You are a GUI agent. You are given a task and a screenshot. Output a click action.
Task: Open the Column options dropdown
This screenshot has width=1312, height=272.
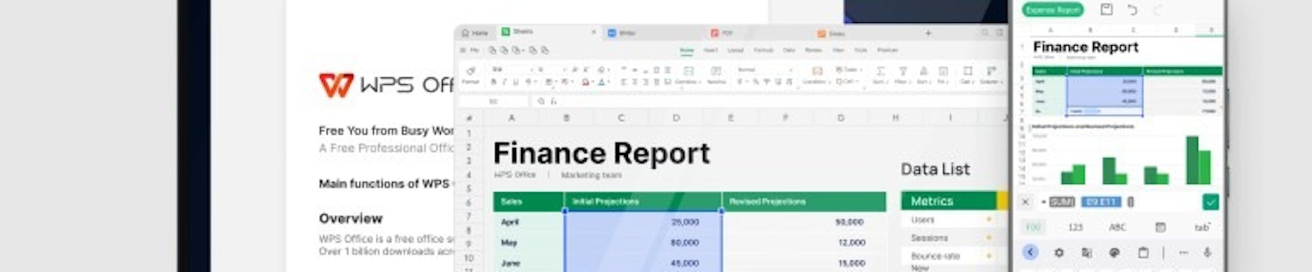coord(991,75)
